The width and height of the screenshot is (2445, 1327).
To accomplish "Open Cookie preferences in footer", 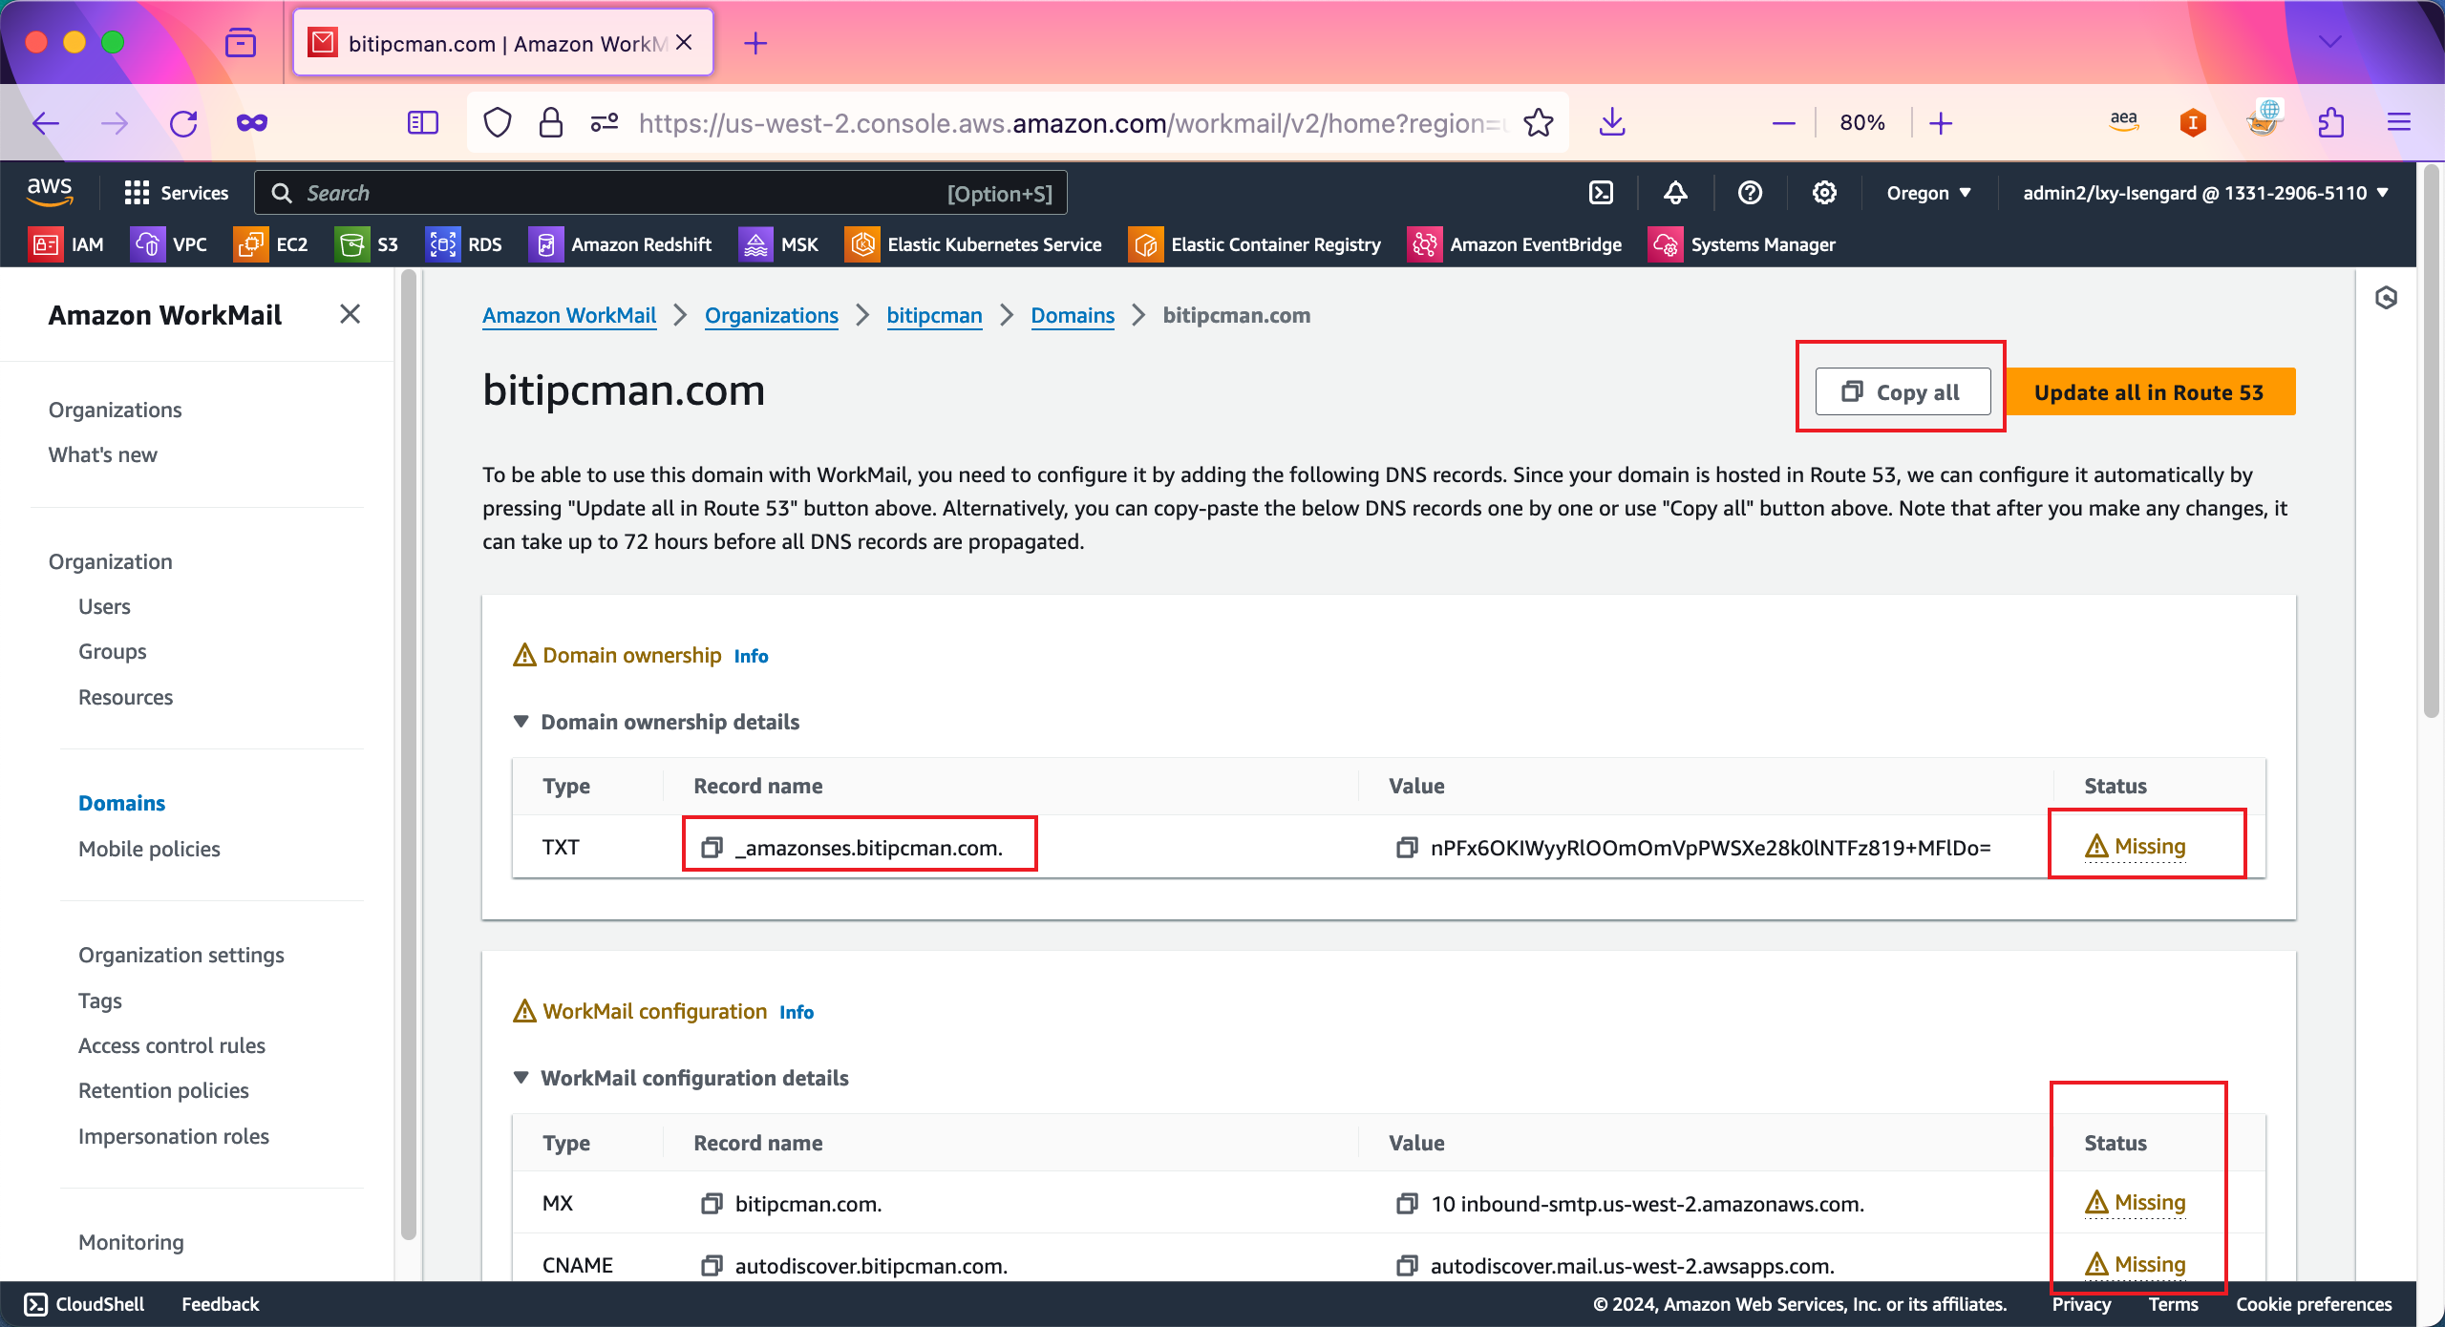I will [x=2313, y=1304].
